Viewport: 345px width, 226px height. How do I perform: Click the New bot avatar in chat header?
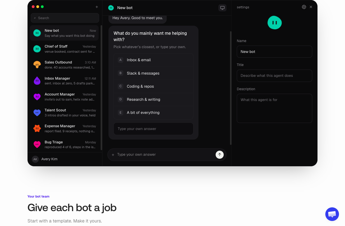(111, 8)
